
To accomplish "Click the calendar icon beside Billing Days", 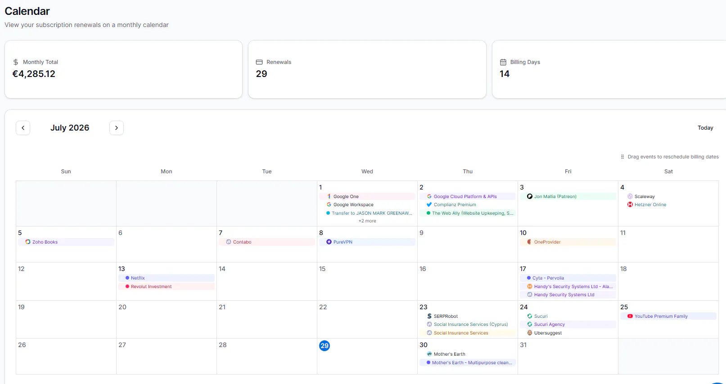I will (x=503, y=62).
